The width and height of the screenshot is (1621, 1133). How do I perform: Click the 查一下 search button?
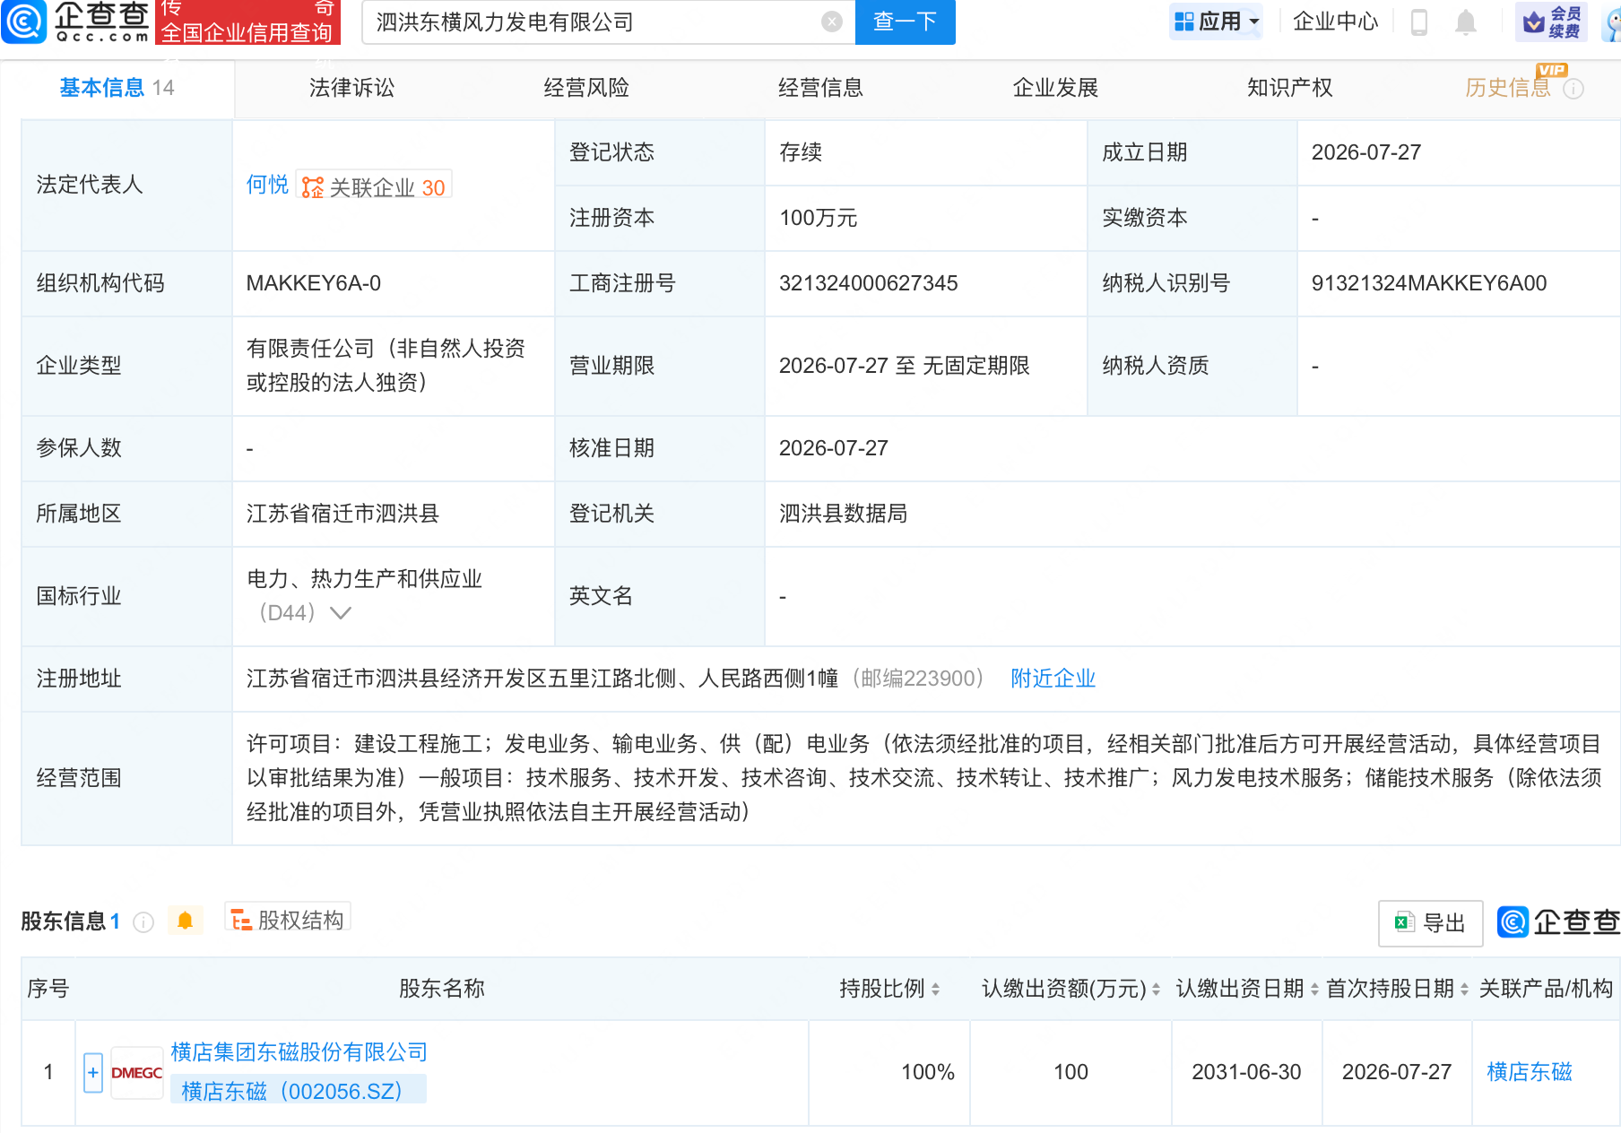[x=906, y=22]
